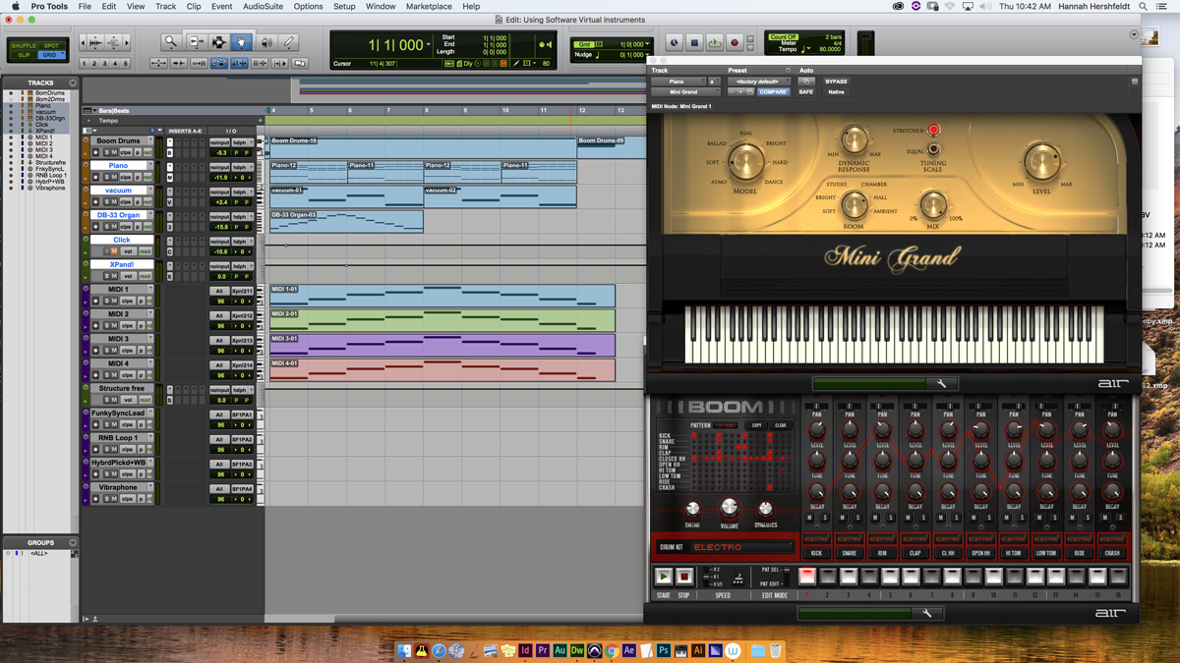The image size is (1180, 663).
Task: Select the Grabber hand tool
Action: point(242,42)
